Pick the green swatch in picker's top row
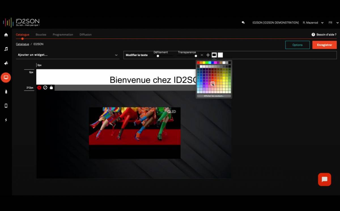The image size is (340, 211). tap(207, 63)
